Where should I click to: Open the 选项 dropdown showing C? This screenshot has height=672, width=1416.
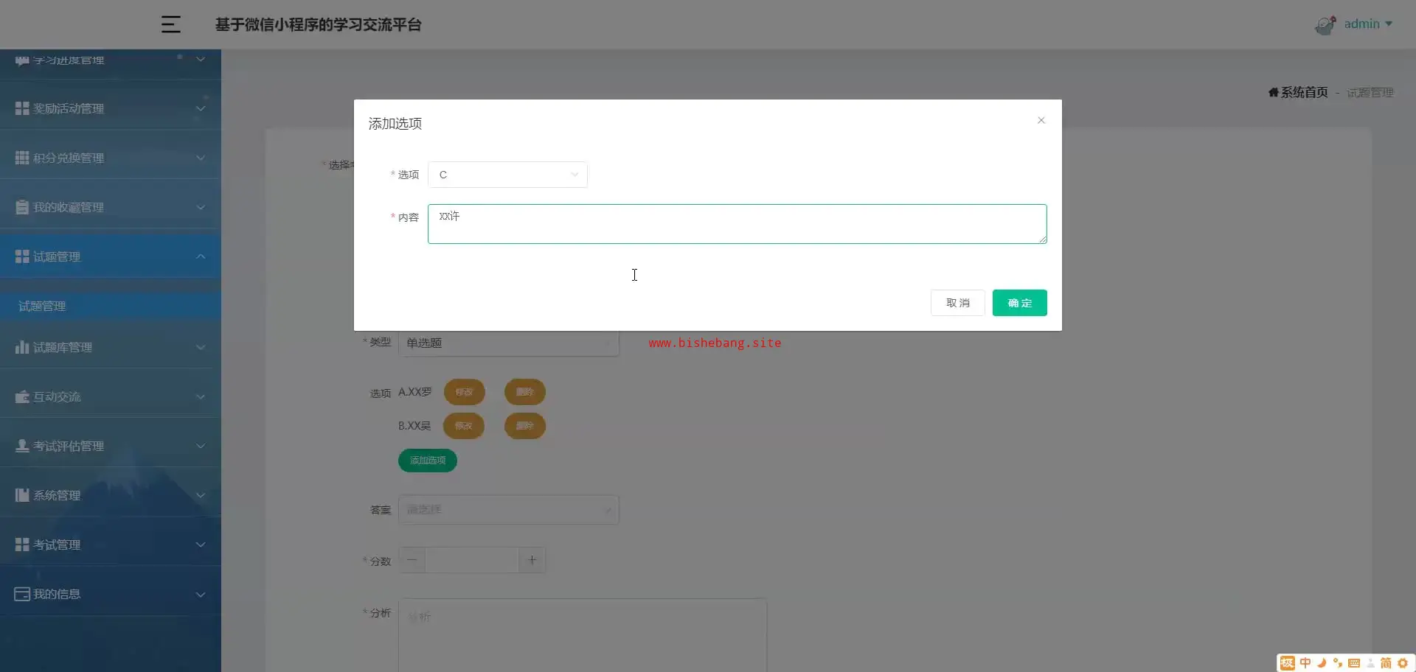(x=507, y=175)
